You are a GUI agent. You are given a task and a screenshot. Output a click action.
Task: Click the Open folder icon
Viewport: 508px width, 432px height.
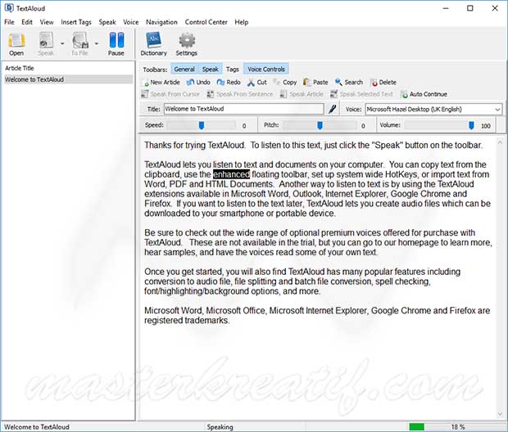click(x=16, y=43)
